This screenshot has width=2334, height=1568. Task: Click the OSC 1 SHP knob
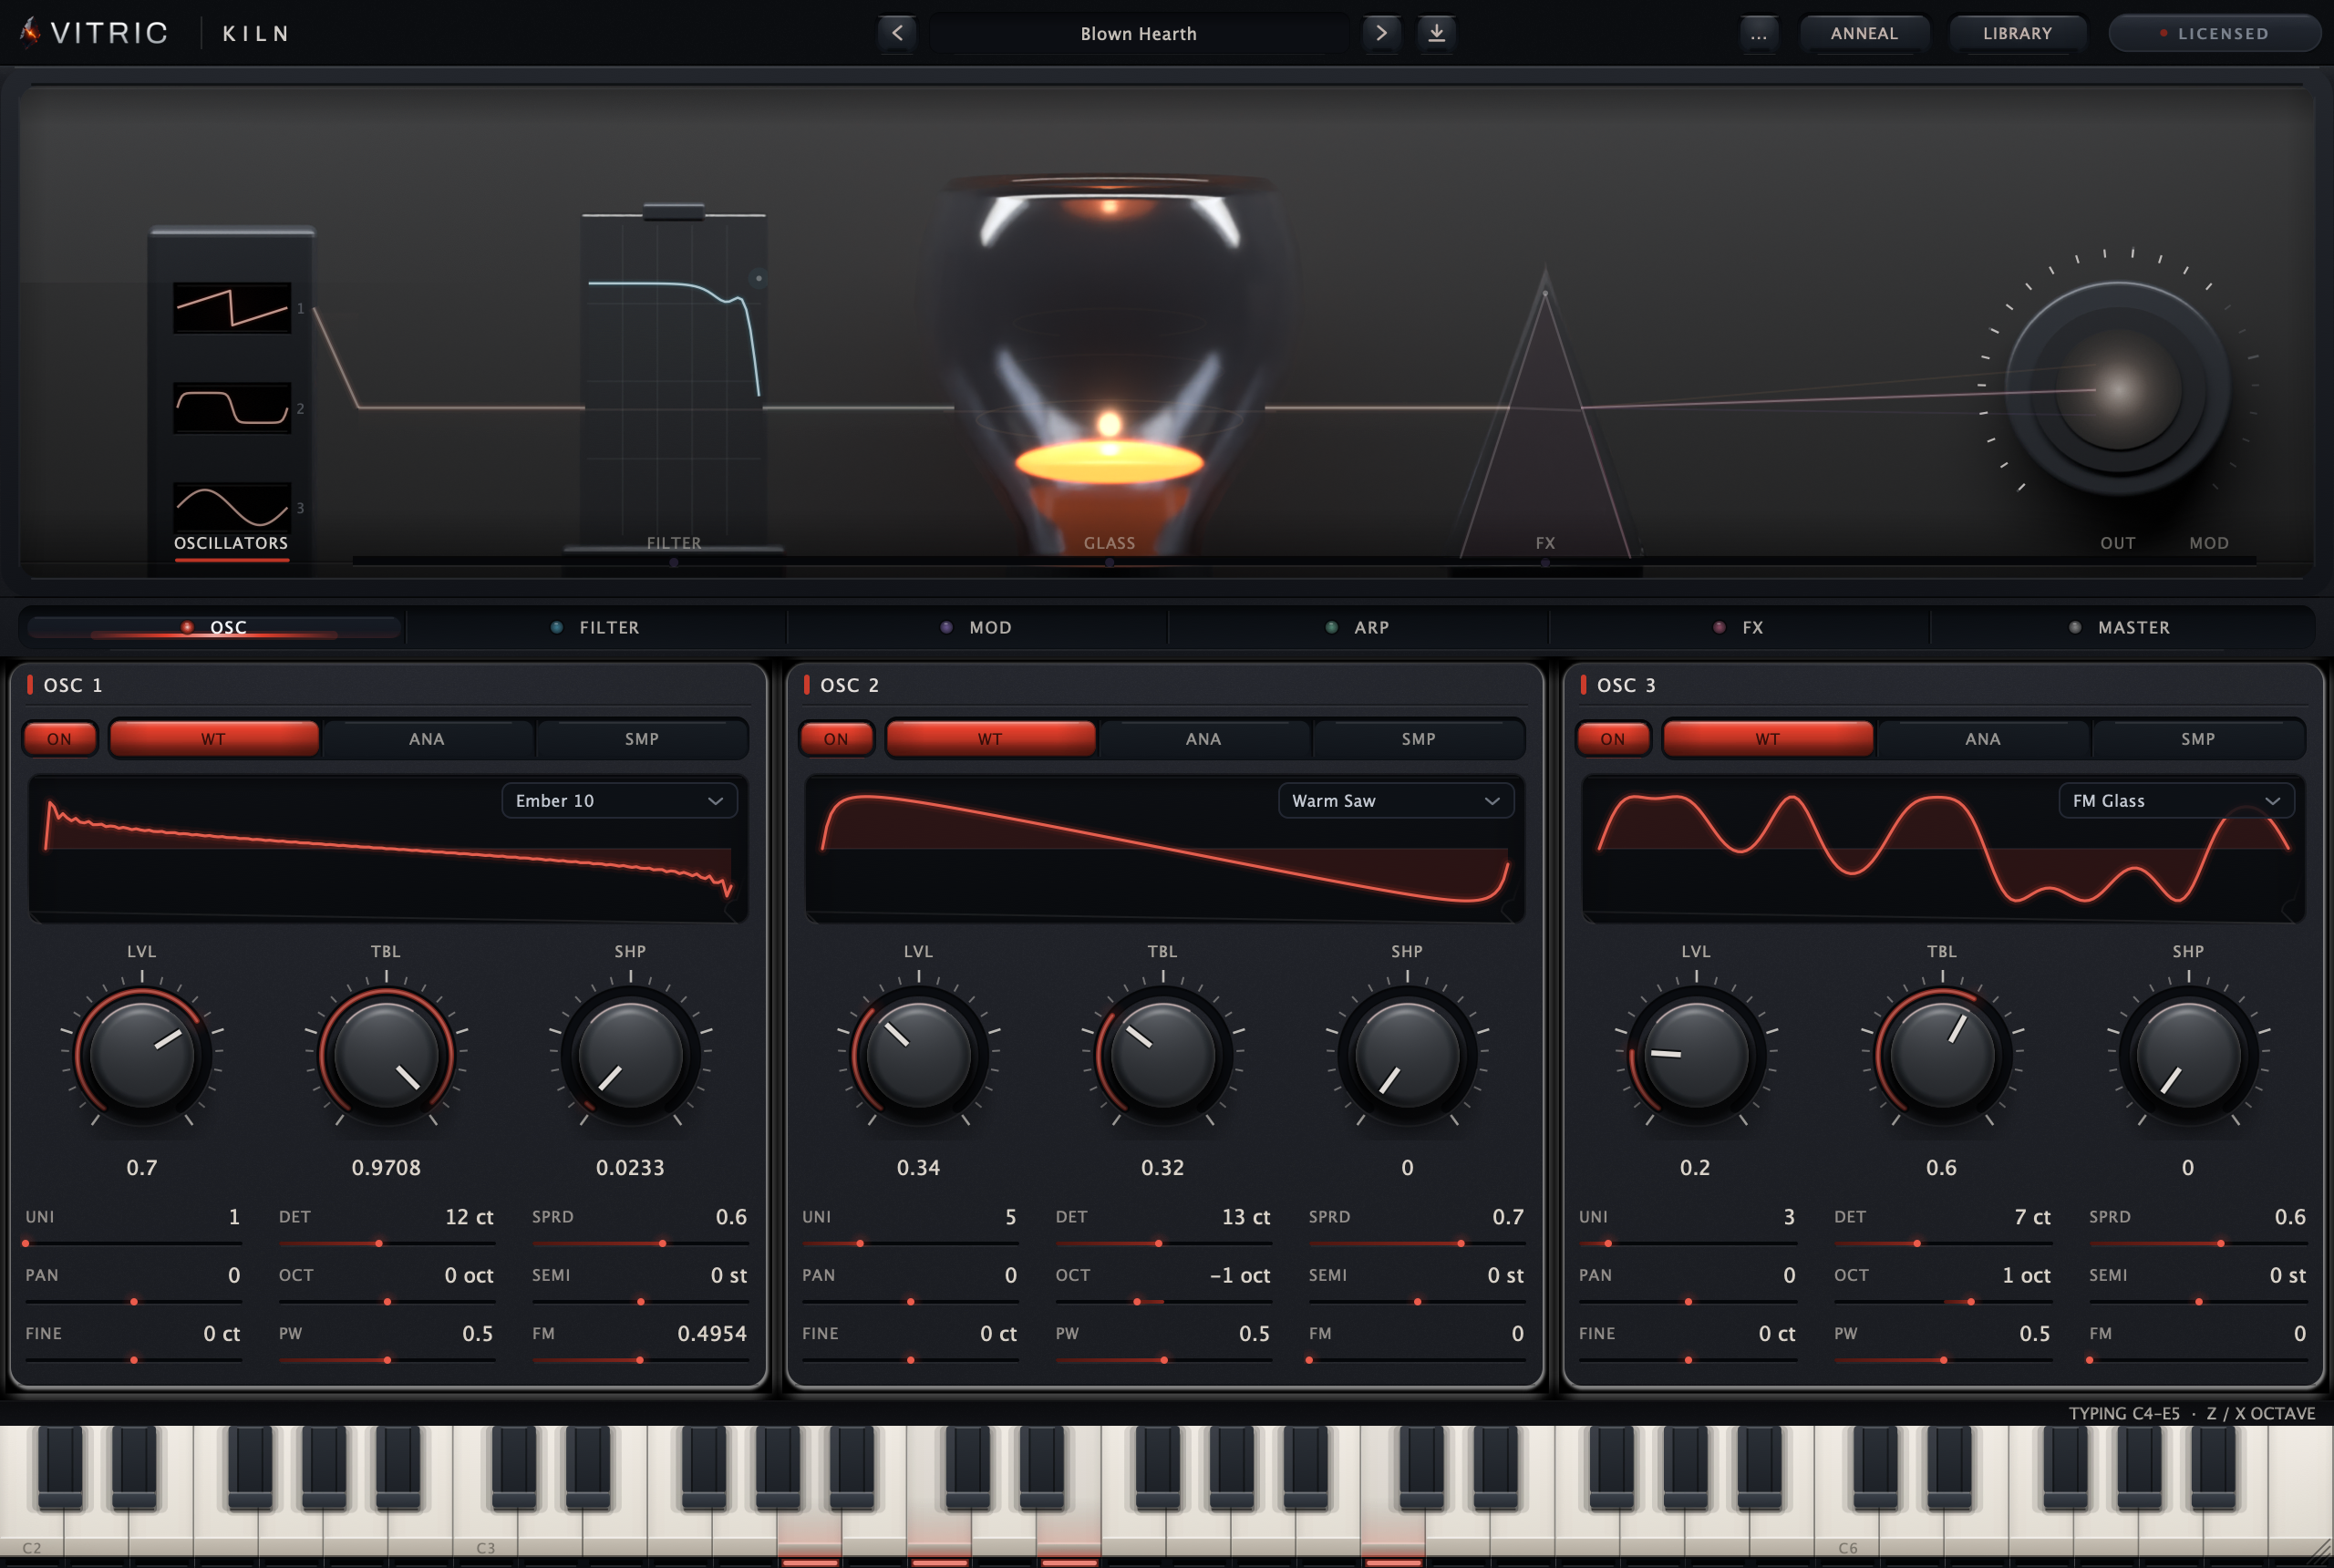[x=630, y=1054]
